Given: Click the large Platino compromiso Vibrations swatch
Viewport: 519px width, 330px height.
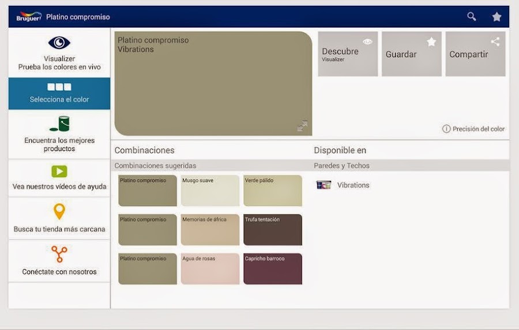Looking at the screenshot, I should coord(213,84).
